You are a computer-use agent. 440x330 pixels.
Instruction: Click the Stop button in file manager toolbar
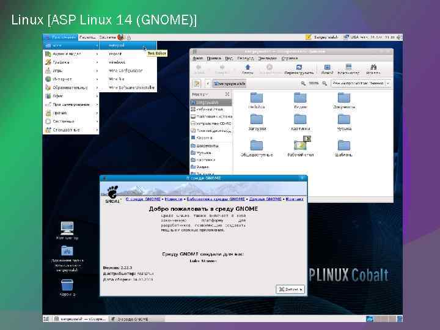coord(269,69)
